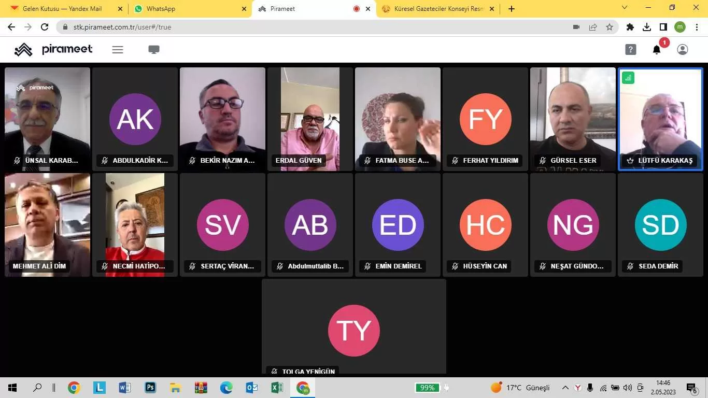
Task: Open the Chrome extensions puzzle icon
Action: 630,27
